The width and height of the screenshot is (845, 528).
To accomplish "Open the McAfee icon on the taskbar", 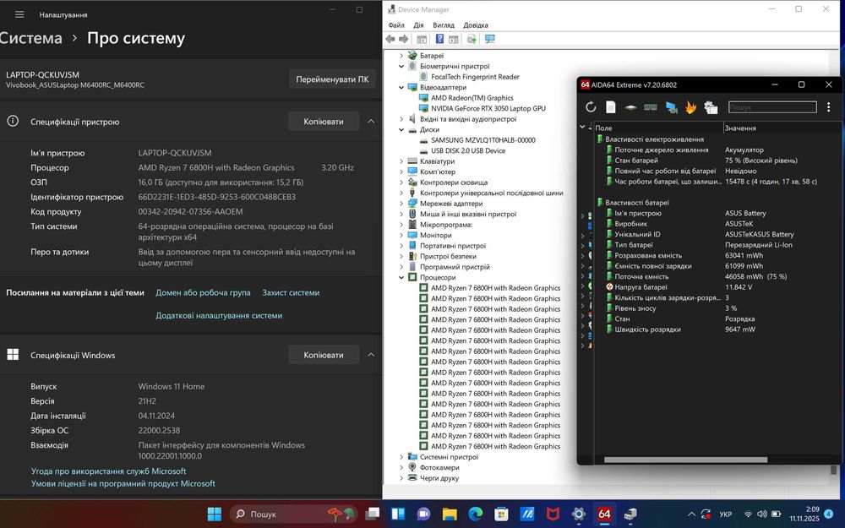I will tap(553, 514).
